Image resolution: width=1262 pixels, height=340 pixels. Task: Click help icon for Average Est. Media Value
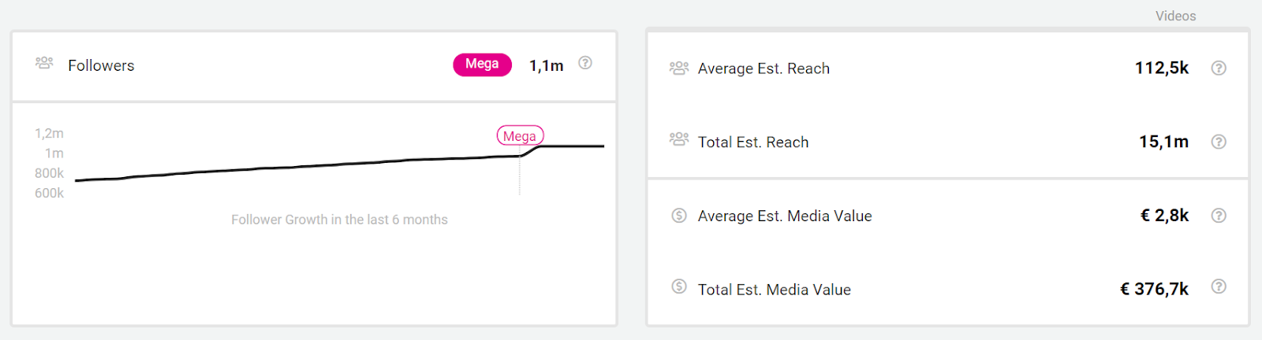[x=1219, y=216]
